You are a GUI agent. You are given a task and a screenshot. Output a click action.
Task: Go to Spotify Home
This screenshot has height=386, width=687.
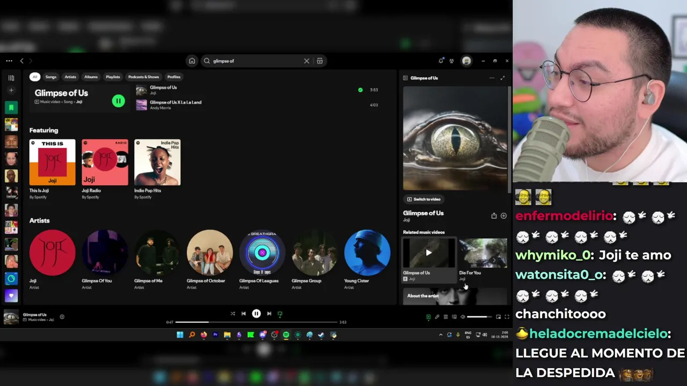[192, 61]
